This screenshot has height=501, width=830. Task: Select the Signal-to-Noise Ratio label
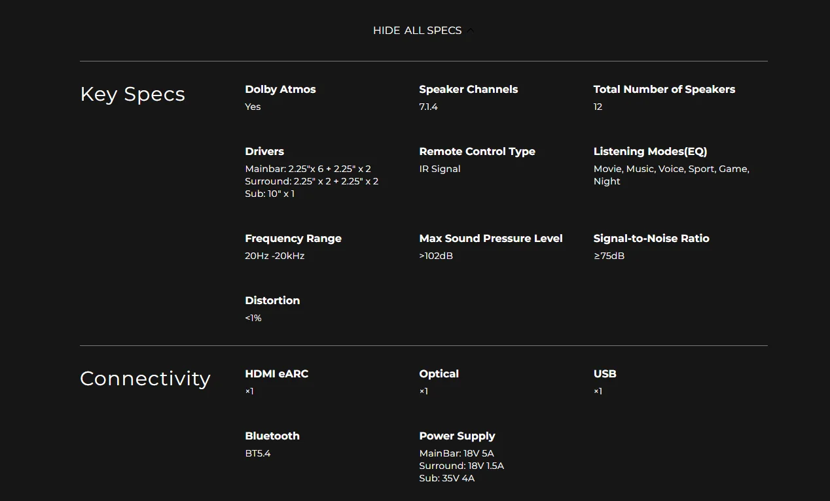point(651,239)
